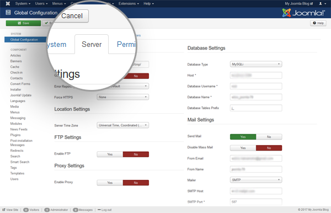
Task: Set Enable Proxy to No
Action: click(x=136, y=183)
